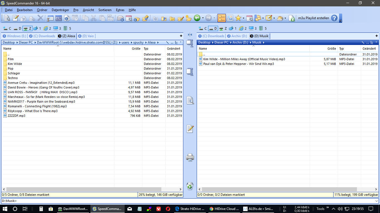Open the Extras menu

tap(120, 10)
